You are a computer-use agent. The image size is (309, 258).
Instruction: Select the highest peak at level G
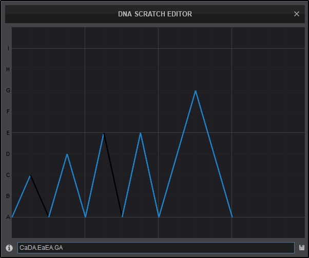(x=196, y=91)
